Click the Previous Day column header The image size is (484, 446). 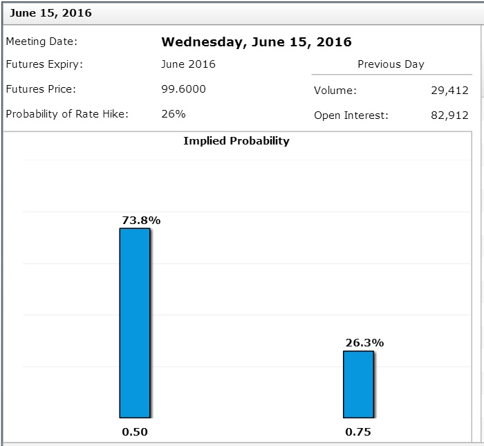click(x=391, y=64)
